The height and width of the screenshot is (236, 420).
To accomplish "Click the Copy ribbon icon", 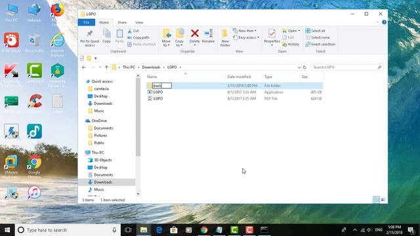I will click(106, 36).
